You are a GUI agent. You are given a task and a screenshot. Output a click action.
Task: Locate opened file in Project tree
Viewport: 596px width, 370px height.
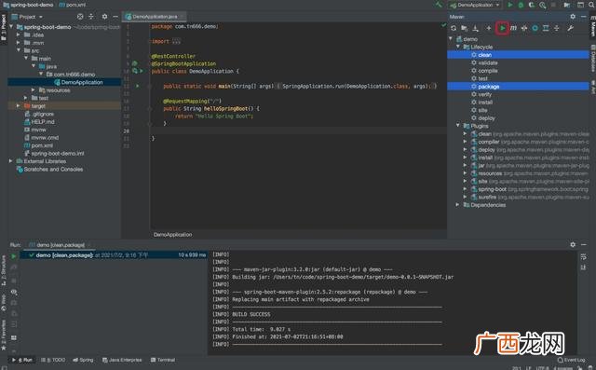click(x=80, y=17)
